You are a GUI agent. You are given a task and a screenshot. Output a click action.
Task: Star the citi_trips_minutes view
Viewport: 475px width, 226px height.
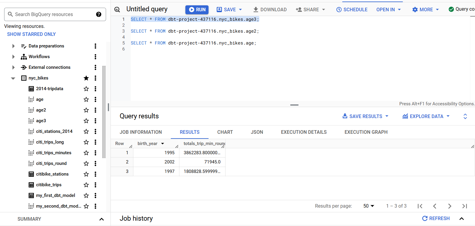tap(86, 153)
